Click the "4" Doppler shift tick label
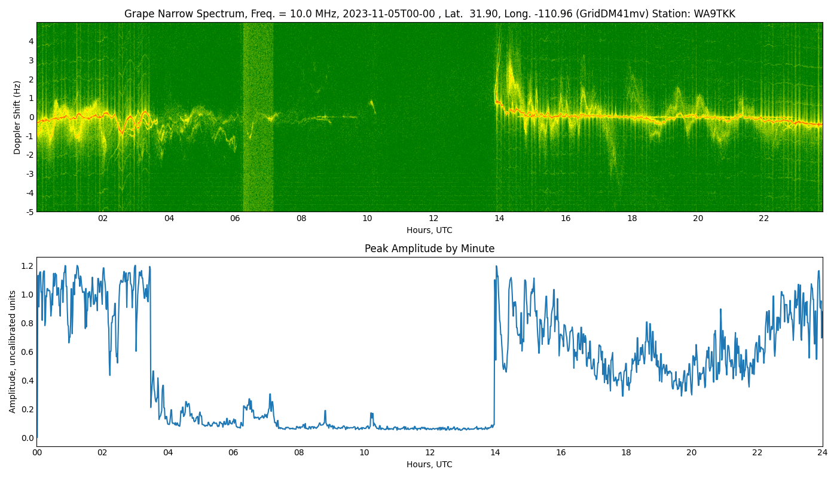 pyautogui.click(x=31, y=42)
